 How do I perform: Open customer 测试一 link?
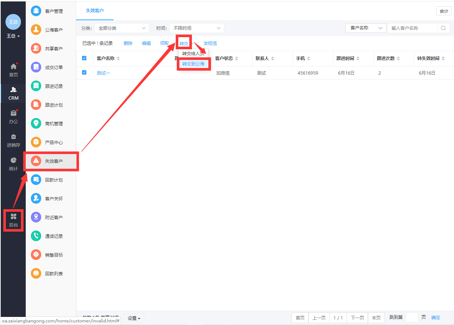point(103,73)
